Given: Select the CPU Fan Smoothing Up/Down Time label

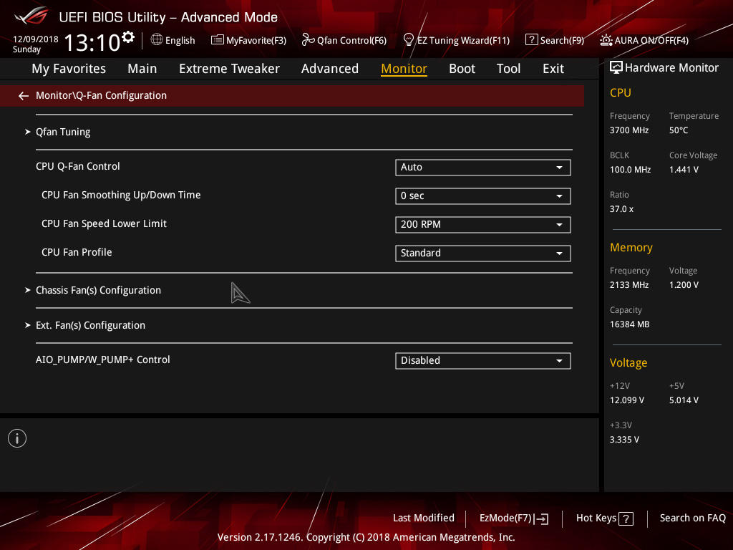Looking at the screenshot, I should coord(121,195).
